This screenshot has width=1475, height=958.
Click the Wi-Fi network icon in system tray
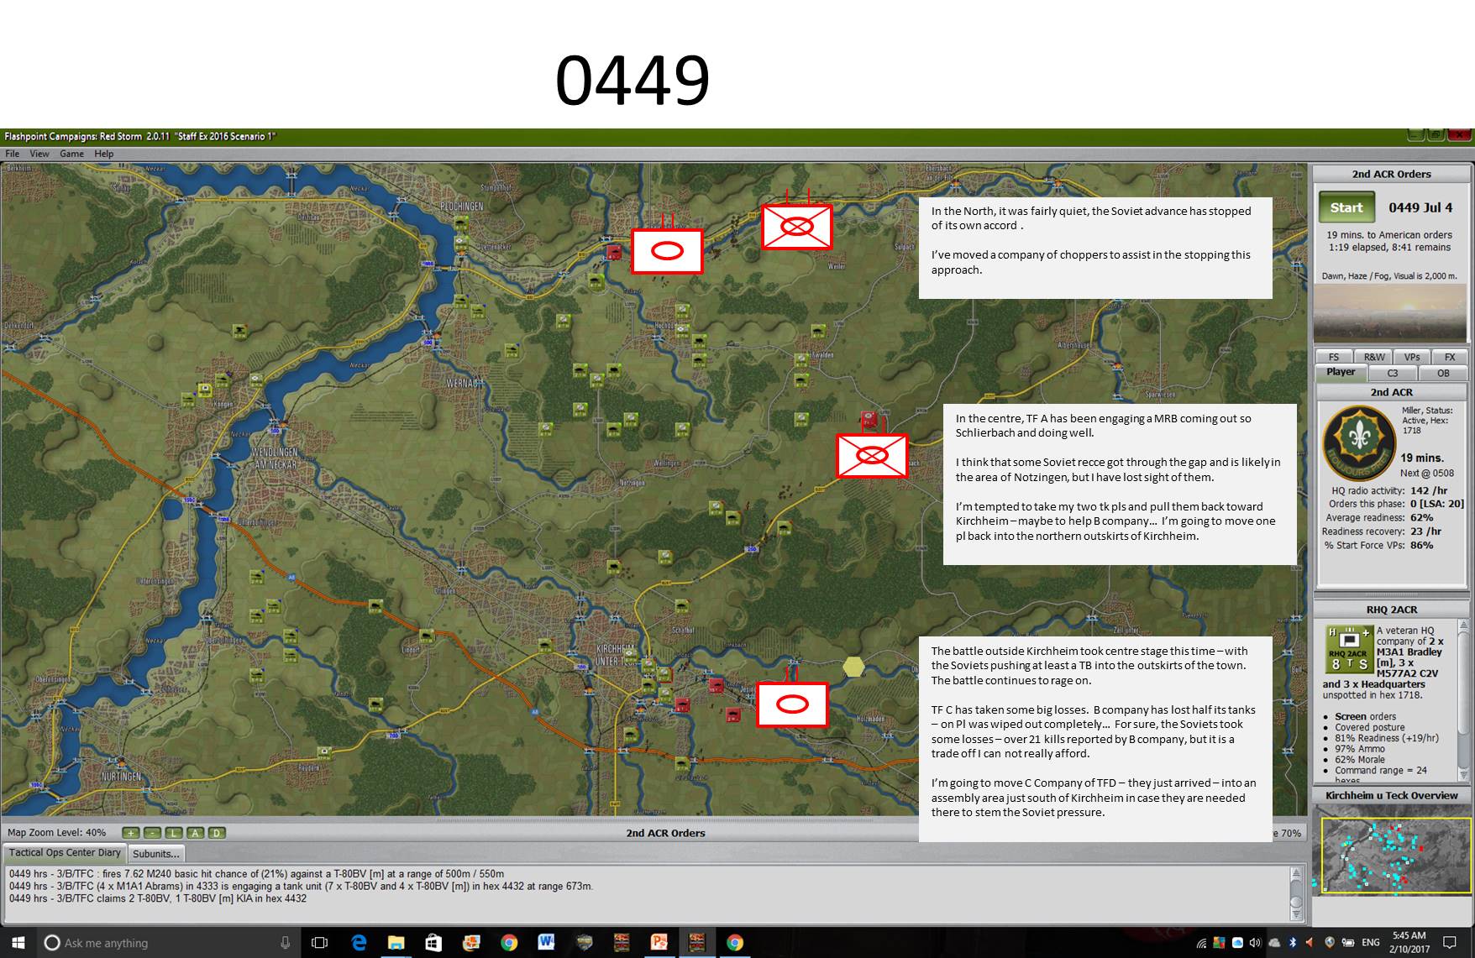[1201, 943]
